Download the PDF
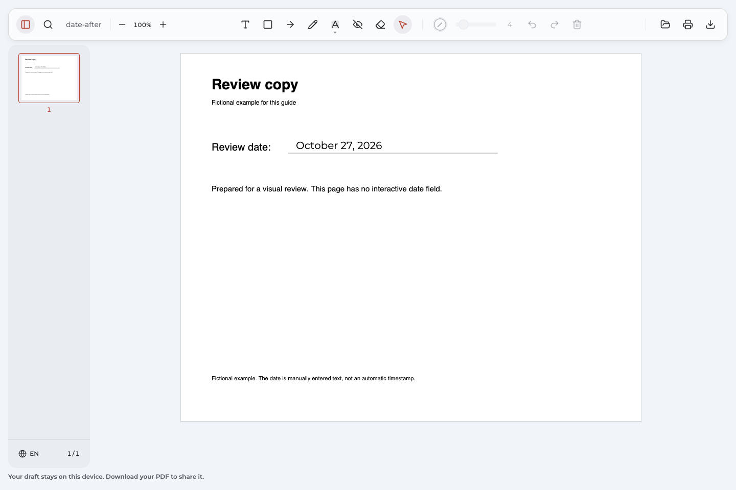Screen dimensions: 736x490 click(710, 24)
